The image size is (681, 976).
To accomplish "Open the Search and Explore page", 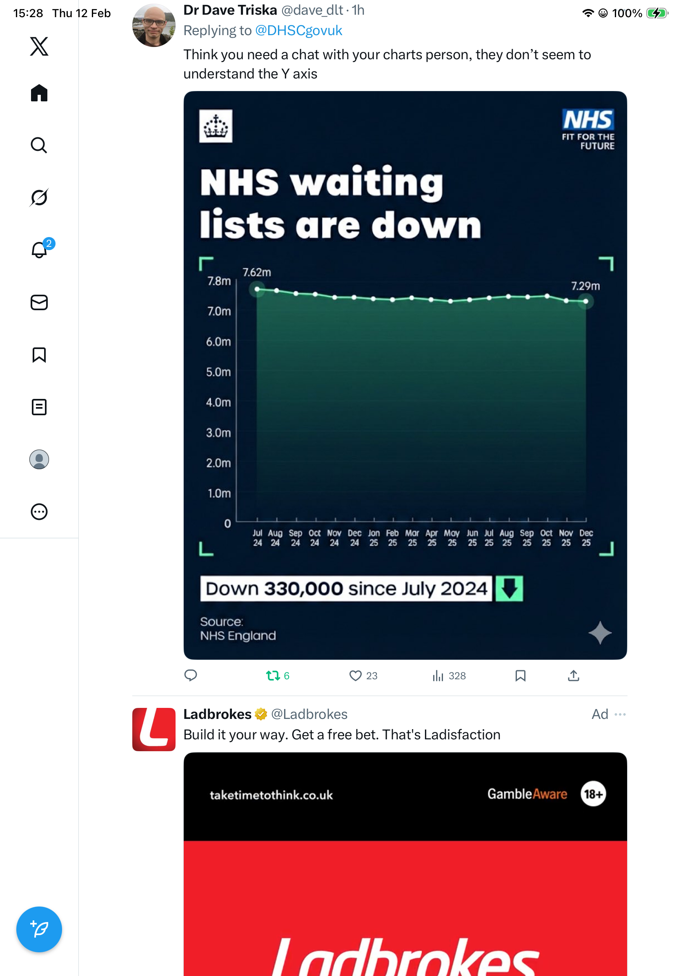I will click(x=39, y=146).
